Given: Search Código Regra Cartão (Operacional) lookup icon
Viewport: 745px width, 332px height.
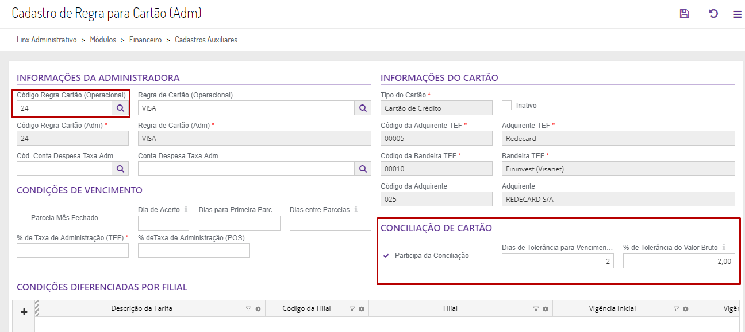Looking at the screenshot, I should (x=120, y=108).
